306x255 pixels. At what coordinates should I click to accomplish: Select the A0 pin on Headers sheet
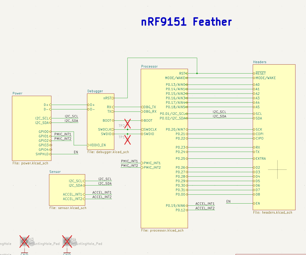tap(256, 85)
